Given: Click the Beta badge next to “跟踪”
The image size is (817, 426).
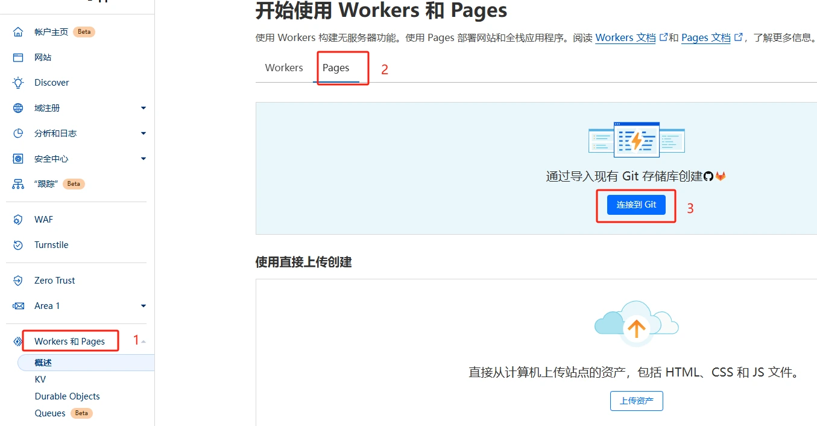Looking at the screenshot, I should tap(74, 184).
